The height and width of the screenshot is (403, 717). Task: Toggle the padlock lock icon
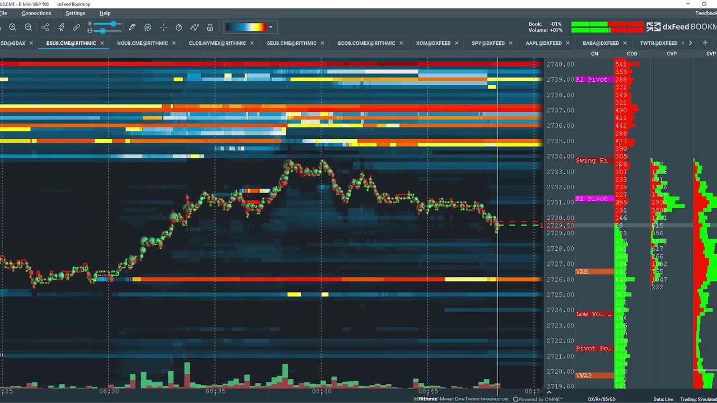tap(210, 27)
